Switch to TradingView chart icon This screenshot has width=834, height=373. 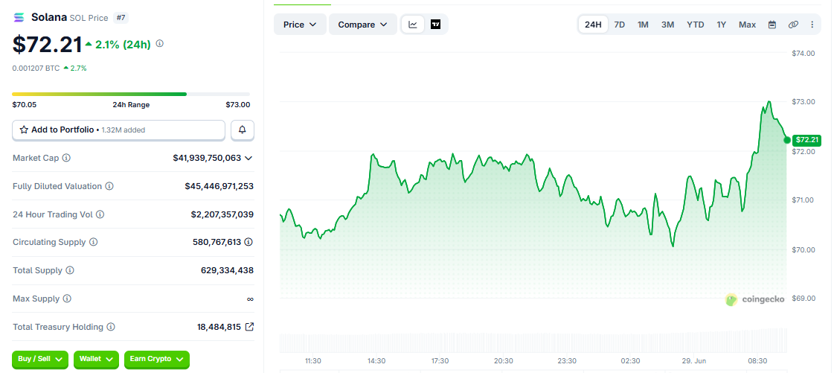coord(436,25)
